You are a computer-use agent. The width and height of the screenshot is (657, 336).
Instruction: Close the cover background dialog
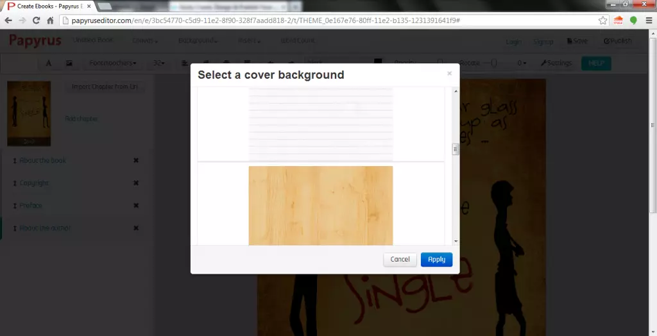click(449, 73)
